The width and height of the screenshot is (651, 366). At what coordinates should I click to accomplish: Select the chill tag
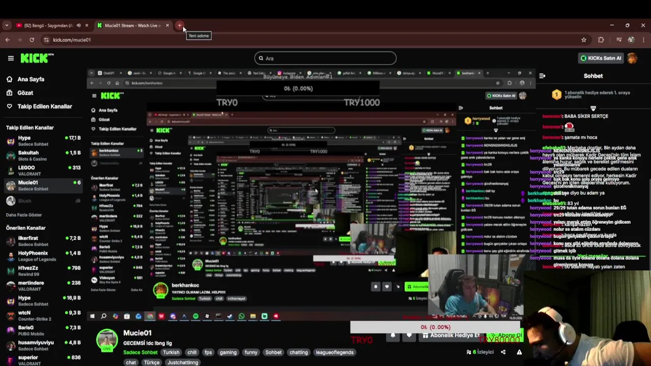pyautogui.click(x=192, y=352)
